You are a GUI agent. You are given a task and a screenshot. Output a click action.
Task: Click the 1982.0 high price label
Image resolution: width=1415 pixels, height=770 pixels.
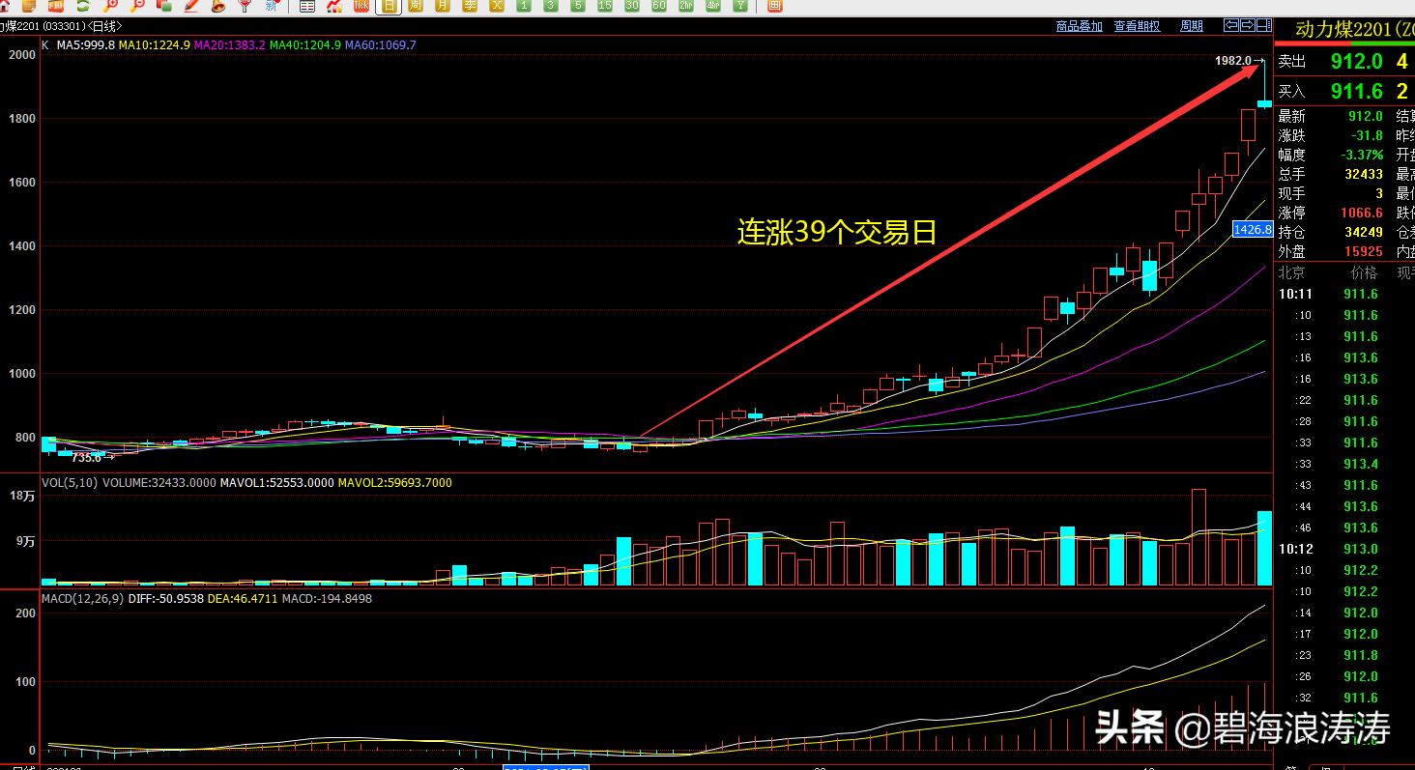(x=1233, y=61)
